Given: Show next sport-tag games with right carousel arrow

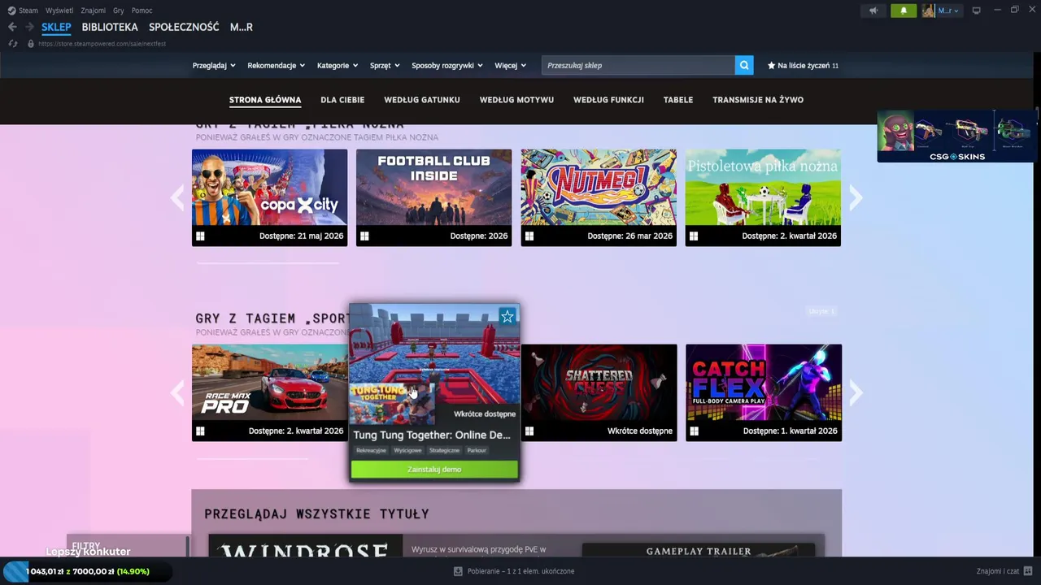Looking at the screenshot, I should click(856, 392).
